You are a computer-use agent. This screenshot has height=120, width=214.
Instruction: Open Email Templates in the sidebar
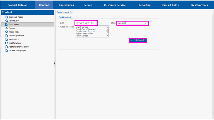coord(15,43)
